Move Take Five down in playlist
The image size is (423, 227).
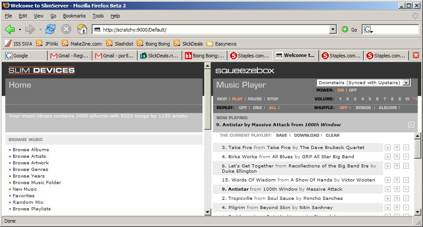coord(387,148)
